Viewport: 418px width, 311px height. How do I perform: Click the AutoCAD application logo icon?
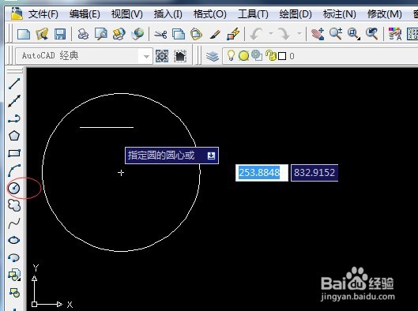pyautogui.click(x=17, y=13)
